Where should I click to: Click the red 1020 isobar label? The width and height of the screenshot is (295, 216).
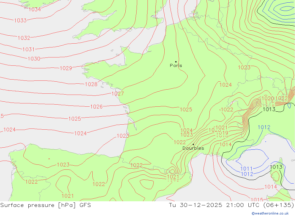point(268,98)
